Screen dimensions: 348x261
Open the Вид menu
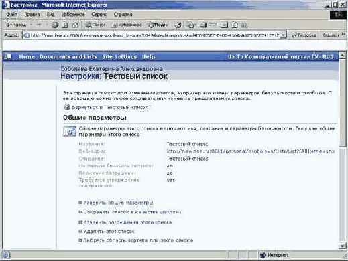pyautogui.click(x=51, y=15)
